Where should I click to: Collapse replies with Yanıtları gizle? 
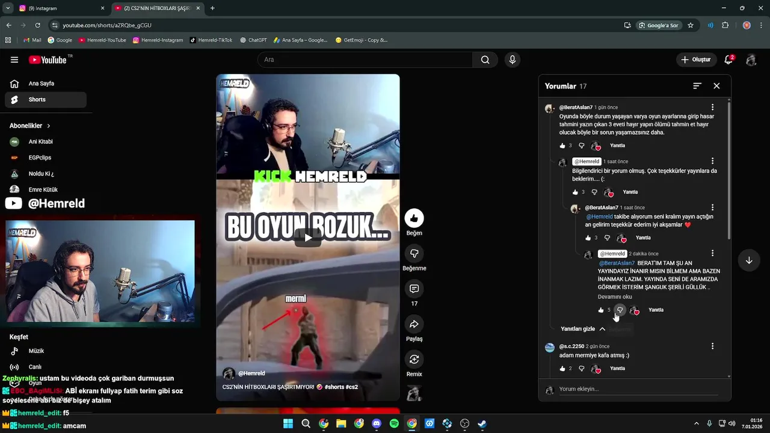[583, 329]
